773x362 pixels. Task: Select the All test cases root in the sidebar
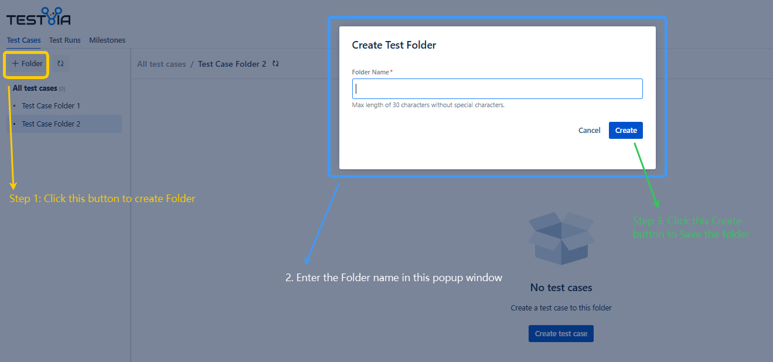pyautogui.click(x=35, y=88)
